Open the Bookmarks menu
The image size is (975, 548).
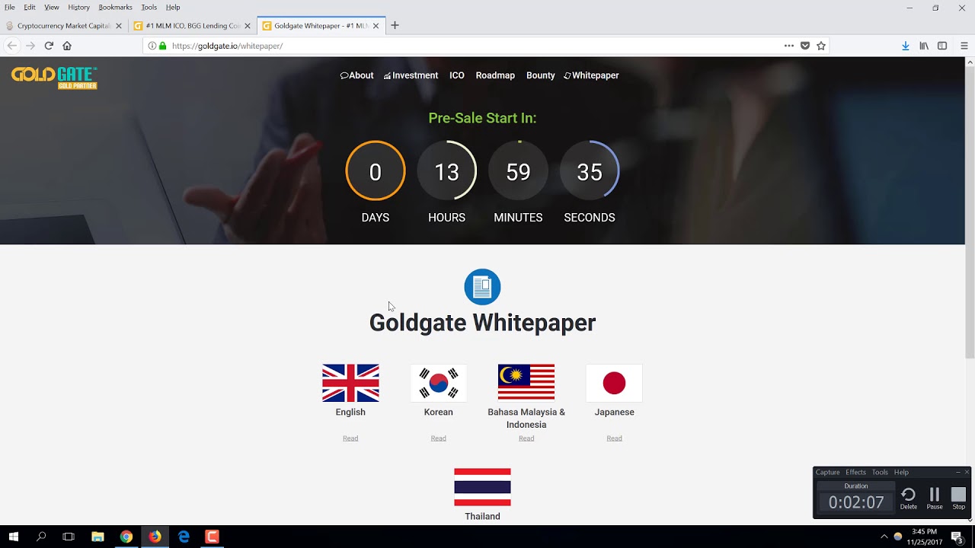(115, 7)
